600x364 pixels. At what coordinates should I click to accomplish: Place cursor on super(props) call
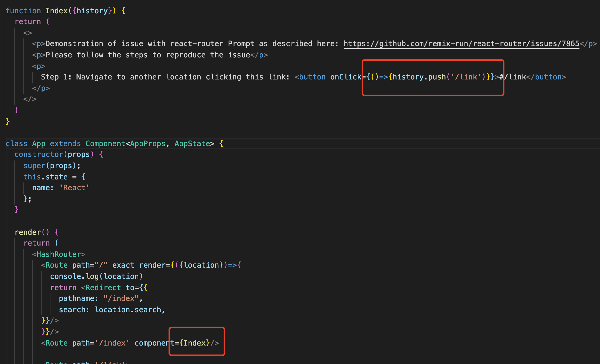[x=51, y=166]
